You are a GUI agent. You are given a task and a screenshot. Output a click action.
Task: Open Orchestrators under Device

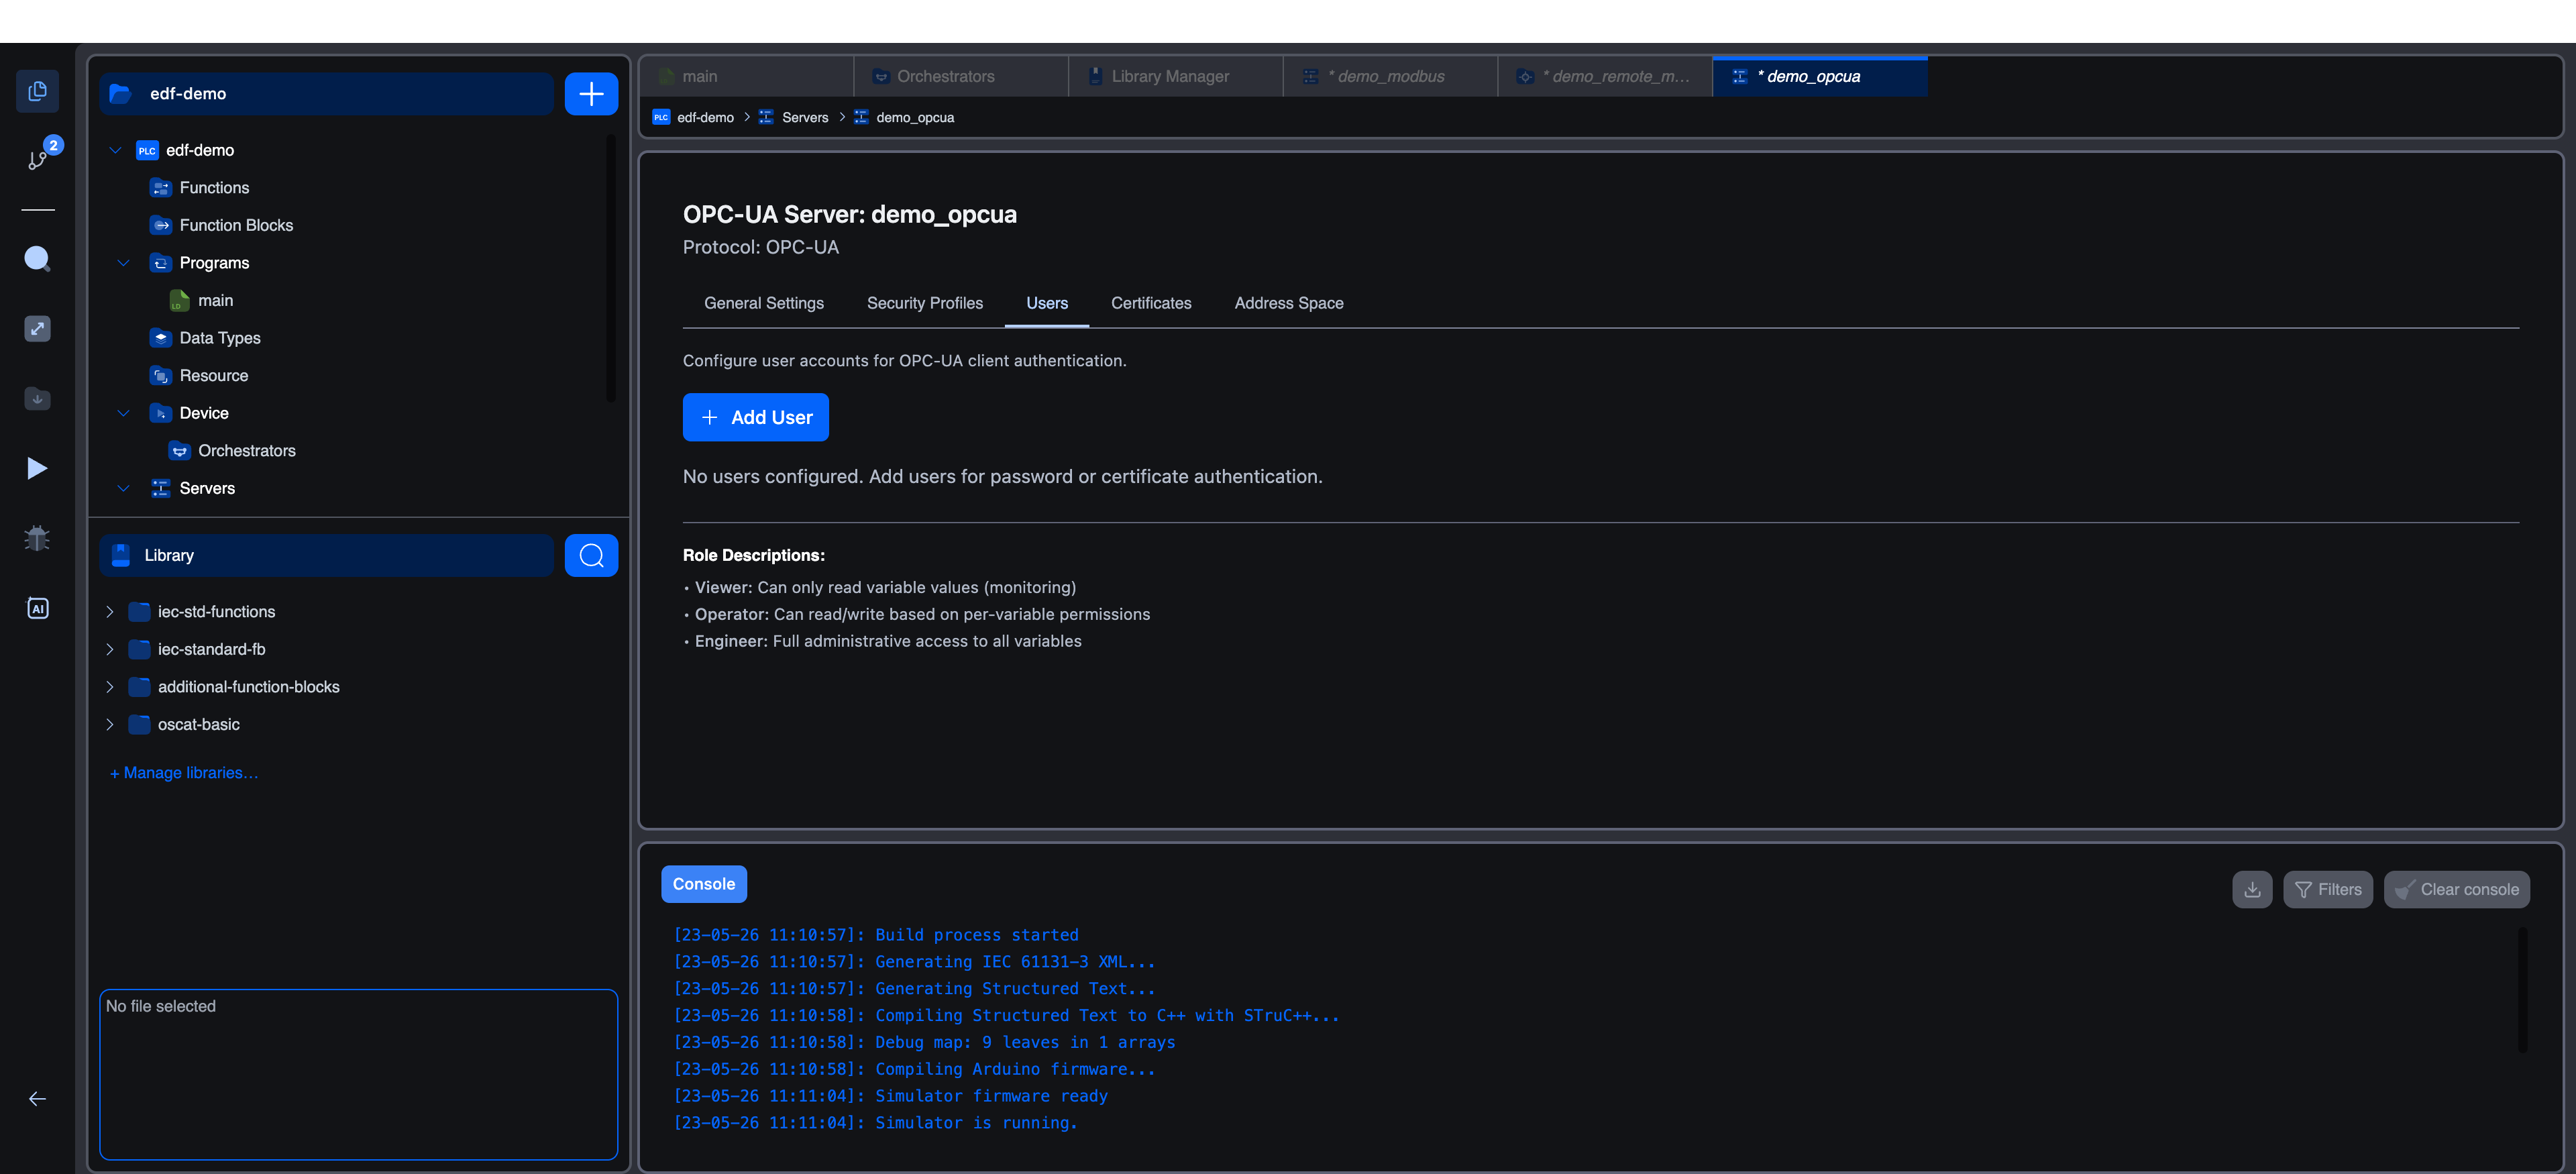tap(247, 450)
